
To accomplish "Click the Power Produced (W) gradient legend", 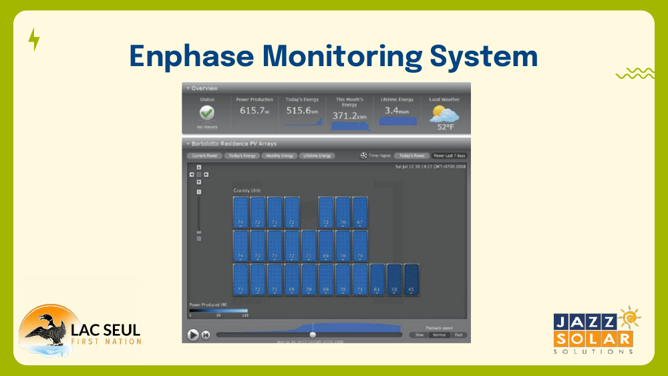I will [218, 311].
